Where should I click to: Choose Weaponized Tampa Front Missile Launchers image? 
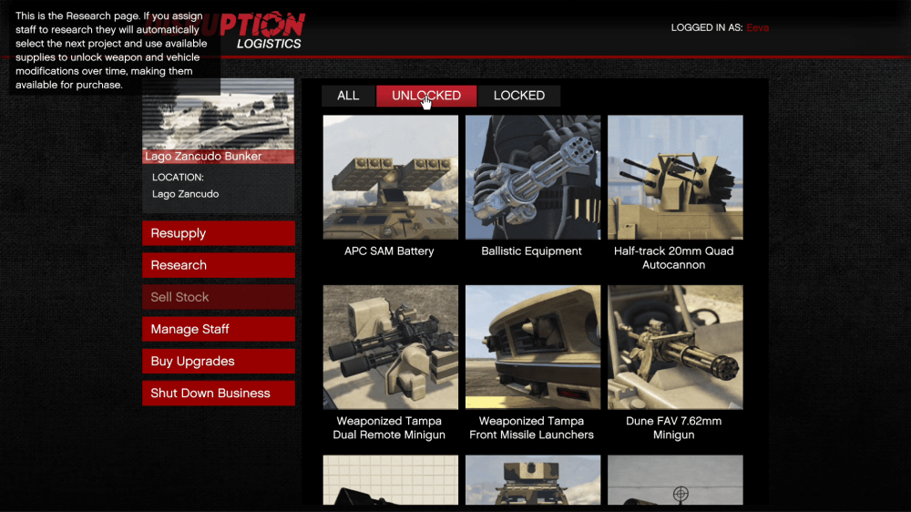click(x=533, y=347)
